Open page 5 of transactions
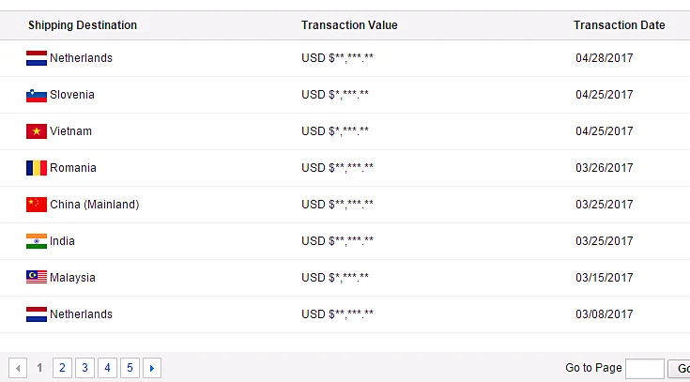This screenshot has height=382, width=690. point(130,368)
